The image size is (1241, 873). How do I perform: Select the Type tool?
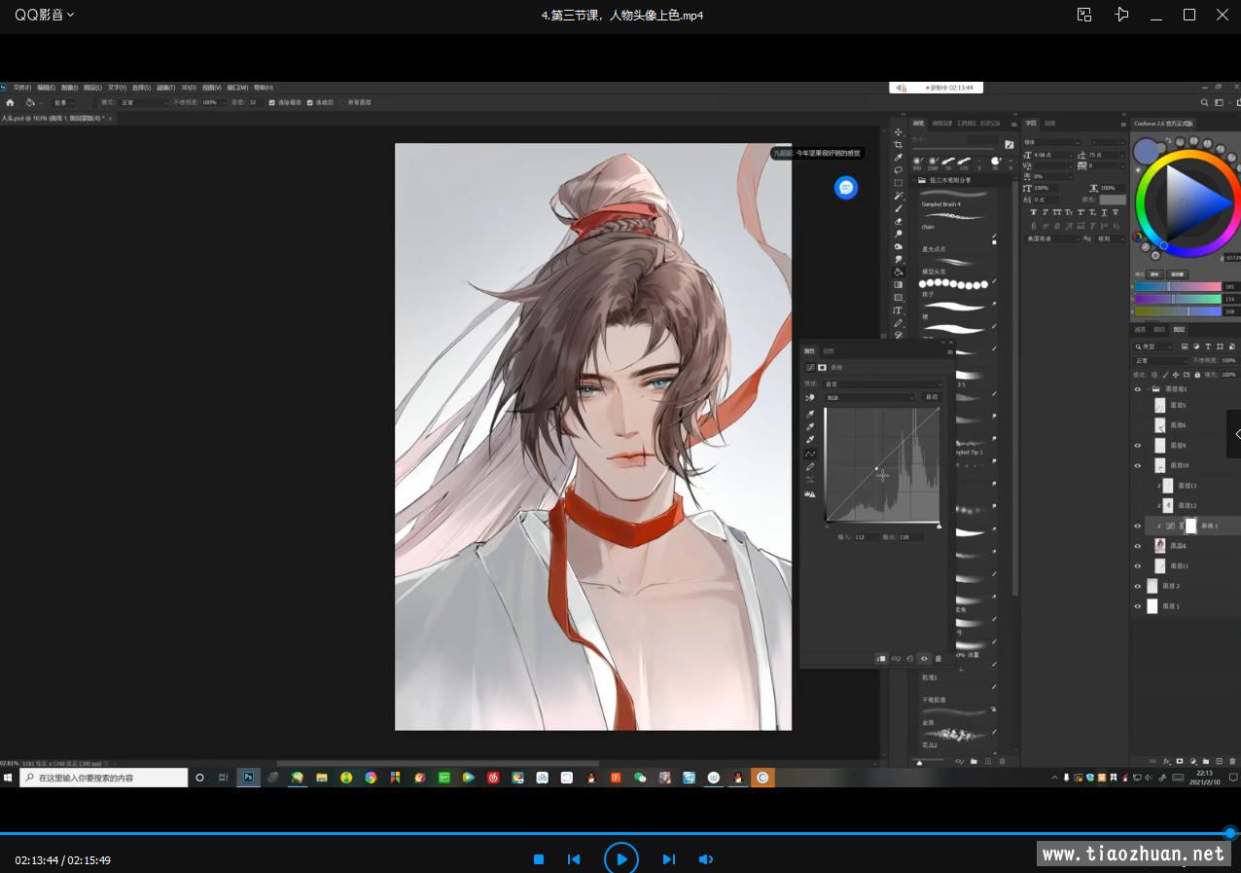click(899, 310)
